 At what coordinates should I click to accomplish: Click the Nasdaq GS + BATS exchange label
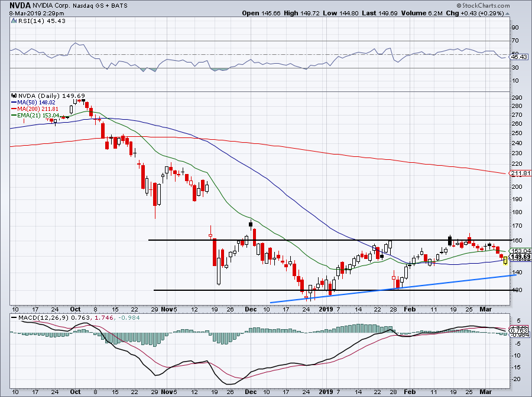pos(100,5)
